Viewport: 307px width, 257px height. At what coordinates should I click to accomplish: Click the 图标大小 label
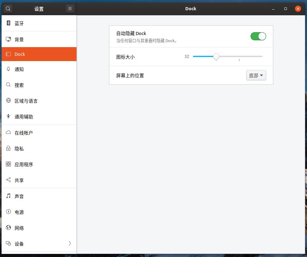125,57
